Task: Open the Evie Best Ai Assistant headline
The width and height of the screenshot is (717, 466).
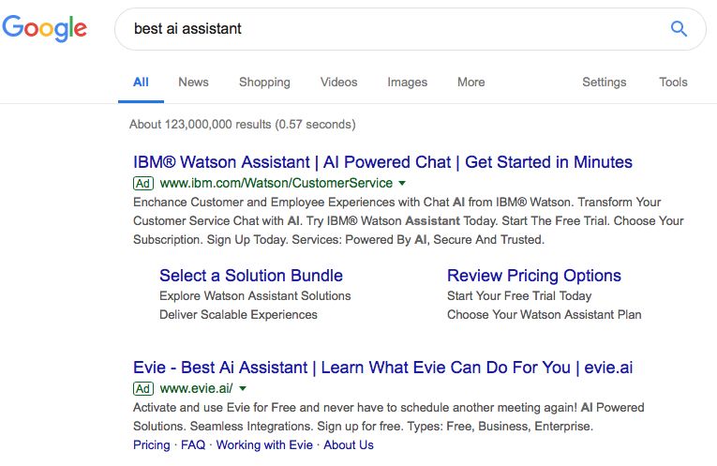Action: [382, 368]
